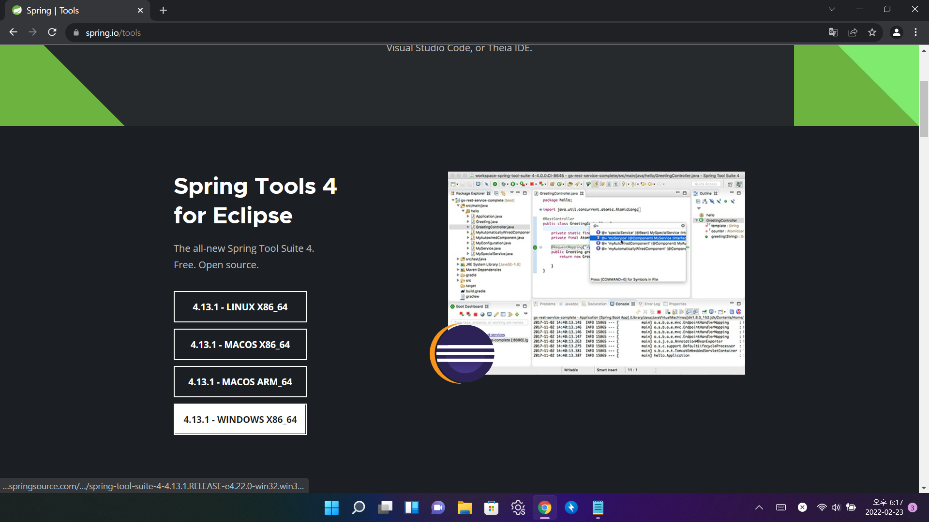Toggle the bookmark star for this page

pos(872,32)
